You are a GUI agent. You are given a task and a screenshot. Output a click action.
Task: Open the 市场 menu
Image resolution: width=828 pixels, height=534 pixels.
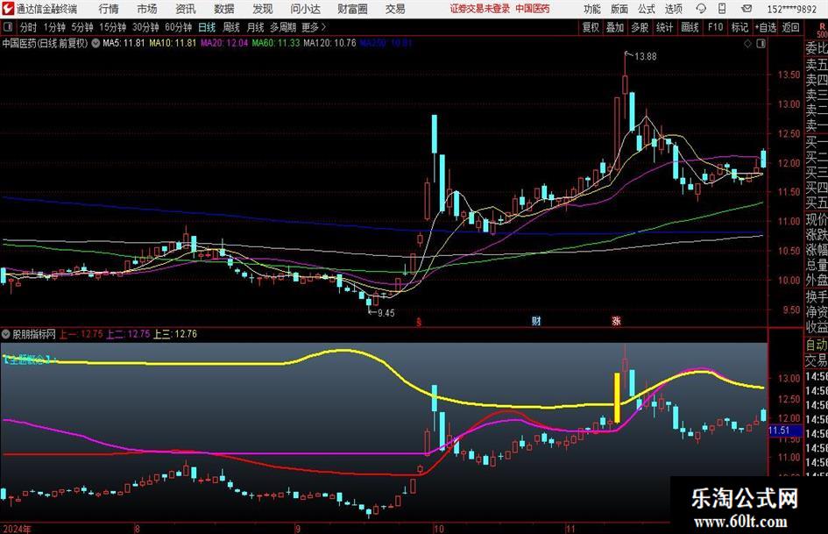click(x=147, y=9)
